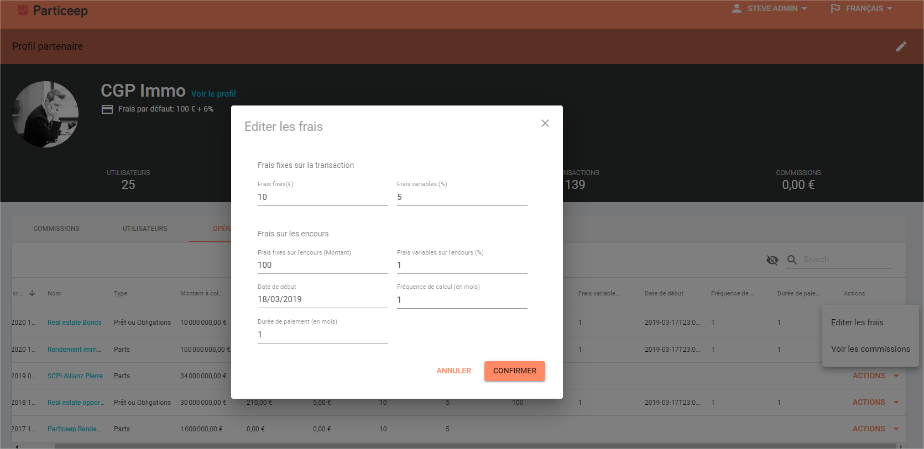
Task: Click the horizontal table scrollbar
Action: [474, 446]
